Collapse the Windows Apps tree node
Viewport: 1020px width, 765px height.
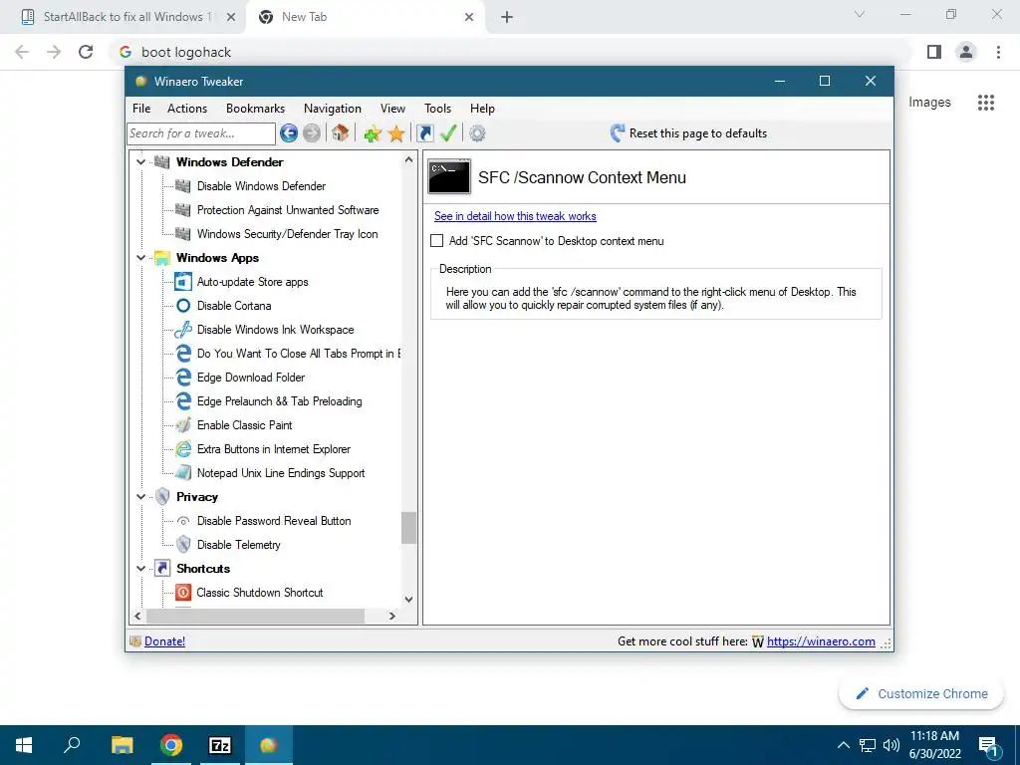(140, 258)
